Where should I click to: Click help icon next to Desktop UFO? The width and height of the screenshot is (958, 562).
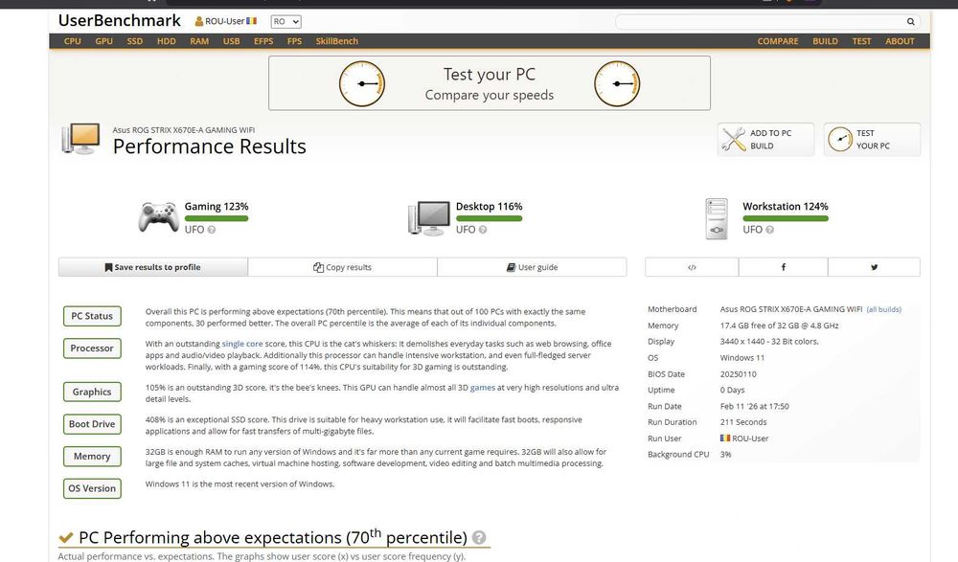[x=483, y=230]
